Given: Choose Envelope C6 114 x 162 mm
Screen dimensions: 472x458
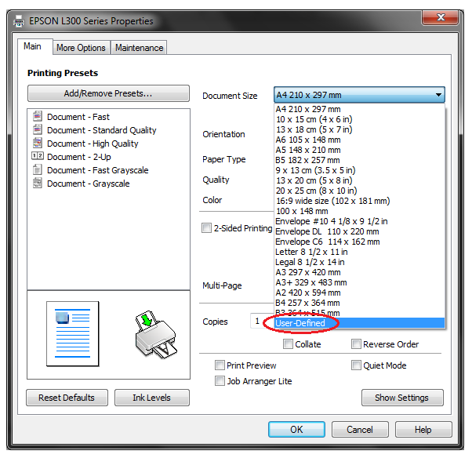Looking at the screenshot, I should (x=359, y=242).
